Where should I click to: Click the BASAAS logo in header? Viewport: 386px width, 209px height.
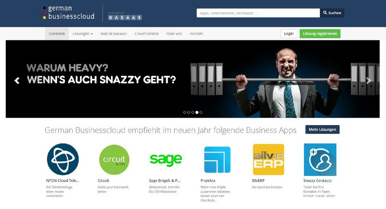(x=125, y=16)
